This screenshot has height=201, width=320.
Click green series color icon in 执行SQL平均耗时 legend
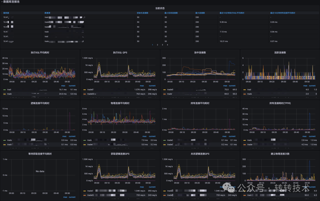pos(4,90)
